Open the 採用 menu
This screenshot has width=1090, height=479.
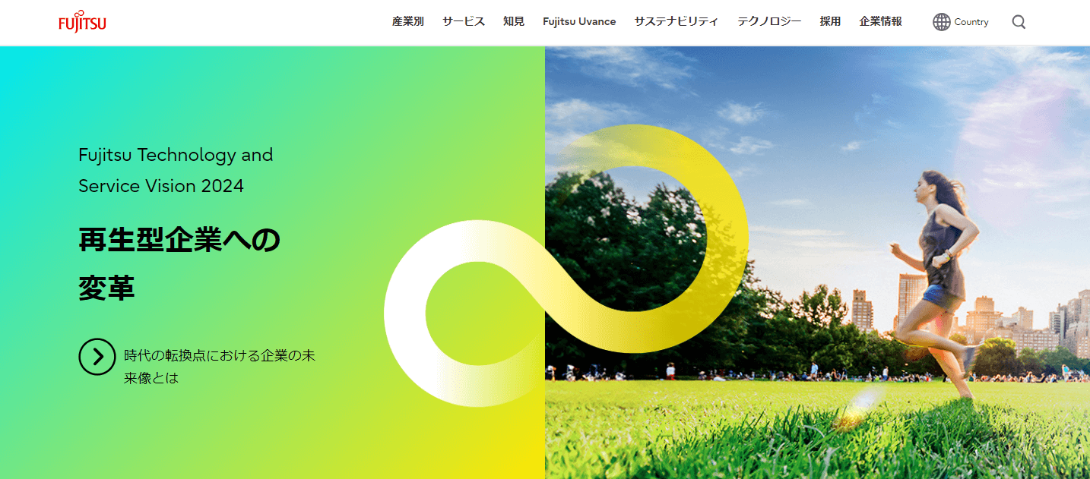831,22
